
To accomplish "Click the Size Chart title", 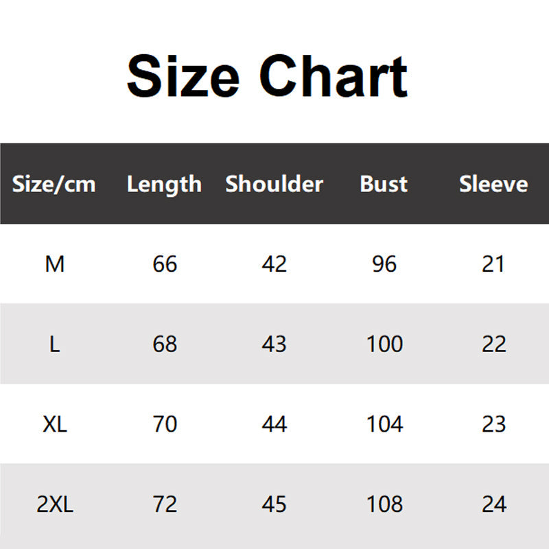I will pyautogui.click(x=268, y=75).
